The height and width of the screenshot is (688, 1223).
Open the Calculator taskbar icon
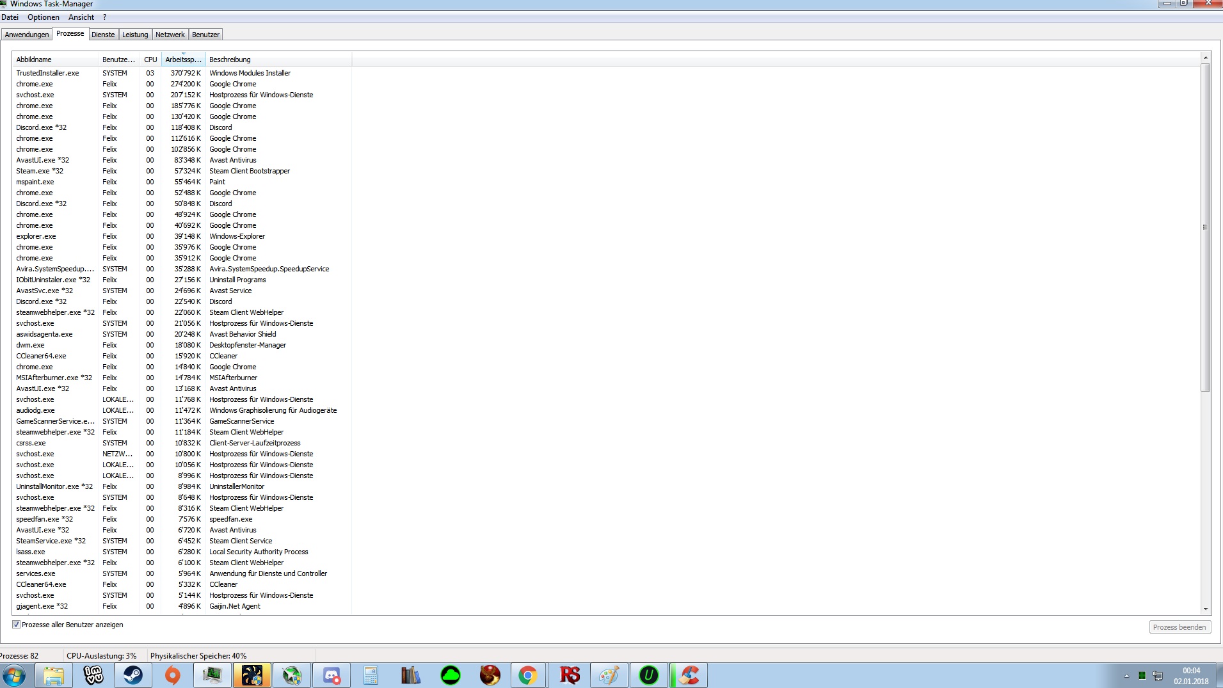(x=371, y=675)
